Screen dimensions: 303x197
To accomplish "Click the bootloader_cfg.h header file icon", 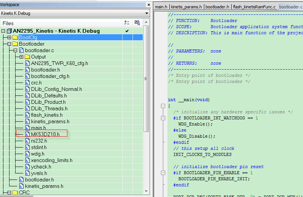I will [27, 76].
